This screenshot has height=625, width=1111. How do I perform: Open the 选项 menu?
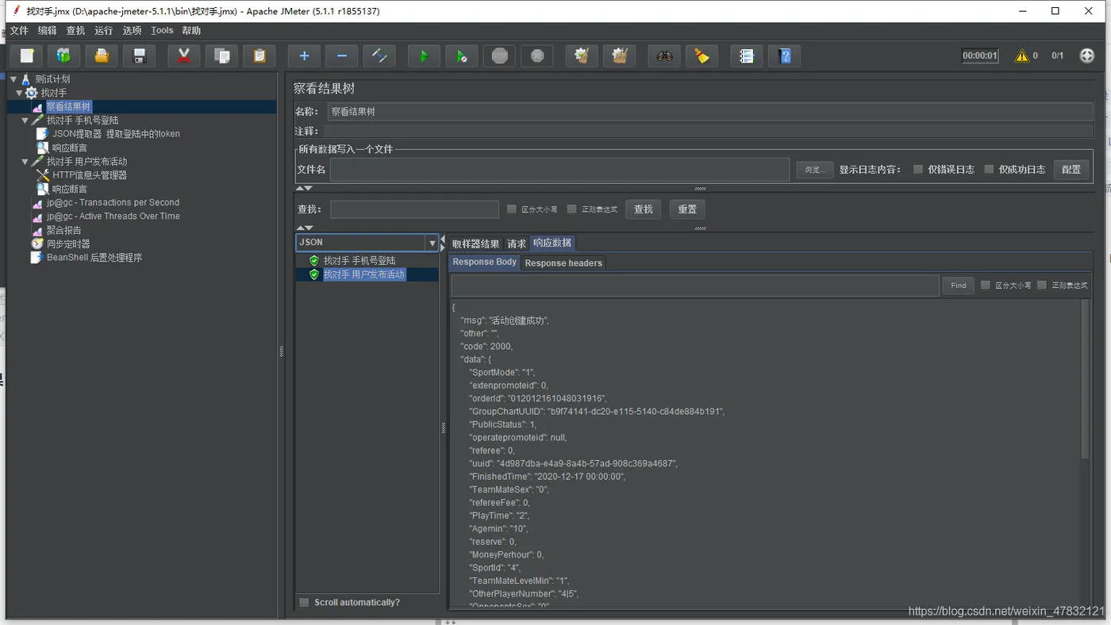pos(132,30)
